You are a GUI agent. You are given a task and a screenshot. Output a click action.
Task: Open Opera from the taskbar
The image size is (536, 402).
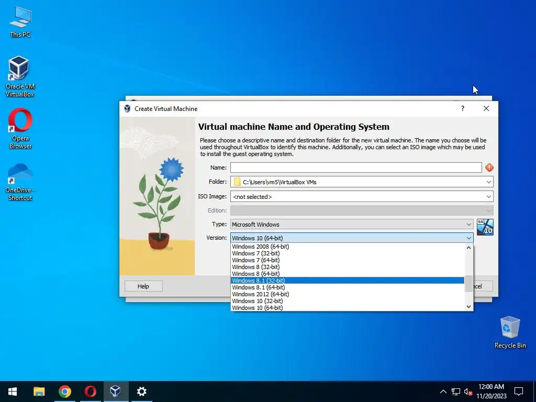pyautogui.click(x=90, y=392)
